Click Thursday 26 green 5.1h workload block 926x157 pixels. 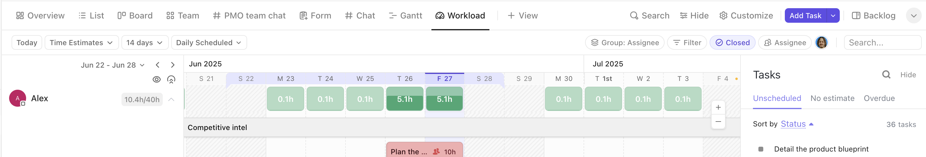404,99
